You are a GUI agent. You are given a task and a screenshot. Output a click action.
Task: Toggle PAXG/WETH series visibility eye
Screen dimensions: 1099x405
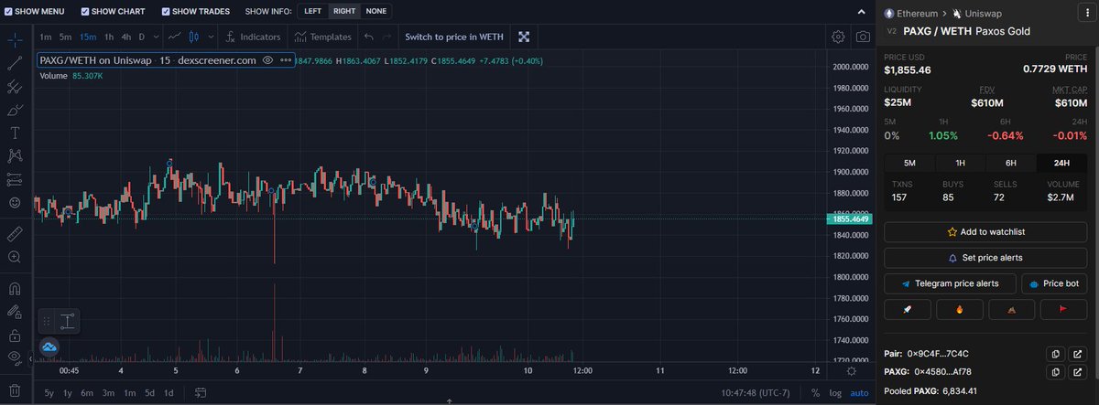267,59
